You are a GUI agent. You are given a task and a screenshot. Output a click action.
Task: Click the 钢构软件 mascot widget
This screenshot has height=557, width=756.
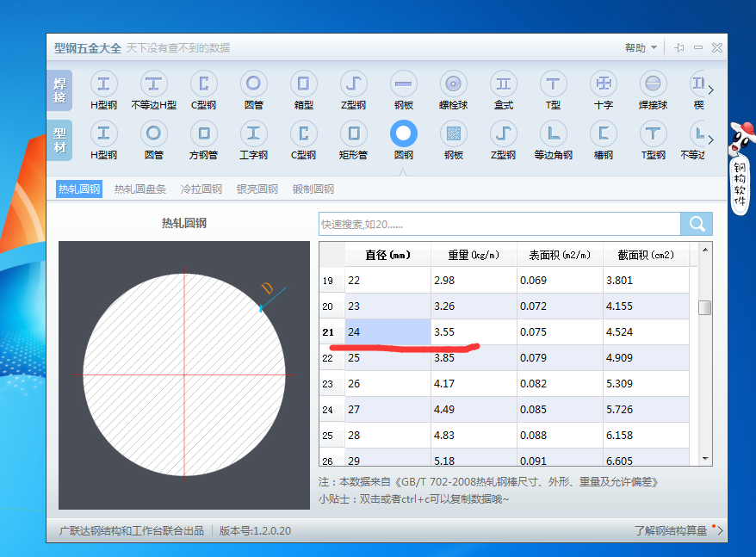coord(741,169)
